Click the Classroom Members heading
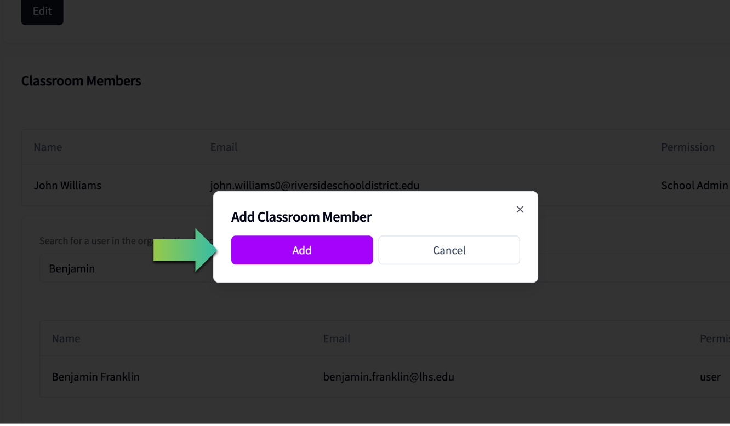The image size is (730, 426). click(81, 81)
